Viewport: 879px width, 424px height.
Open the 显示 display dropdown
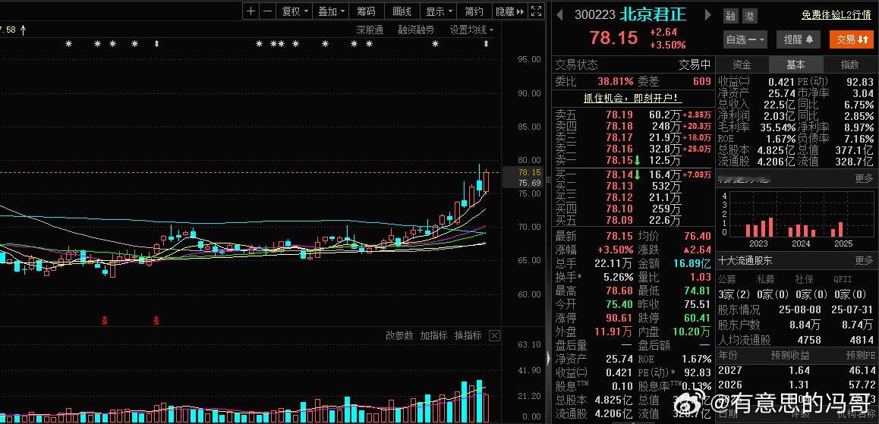coord(439,11)
